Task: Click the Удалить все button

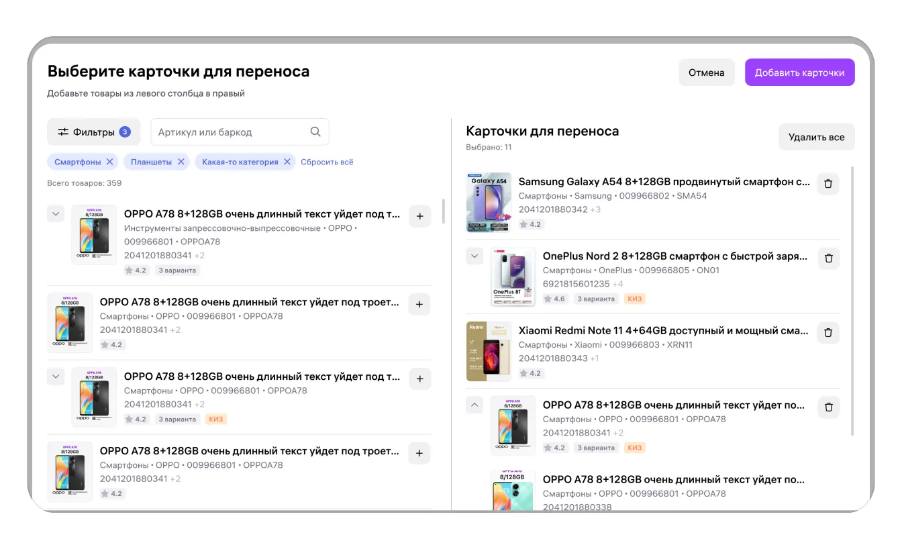Action: [816, 137]
